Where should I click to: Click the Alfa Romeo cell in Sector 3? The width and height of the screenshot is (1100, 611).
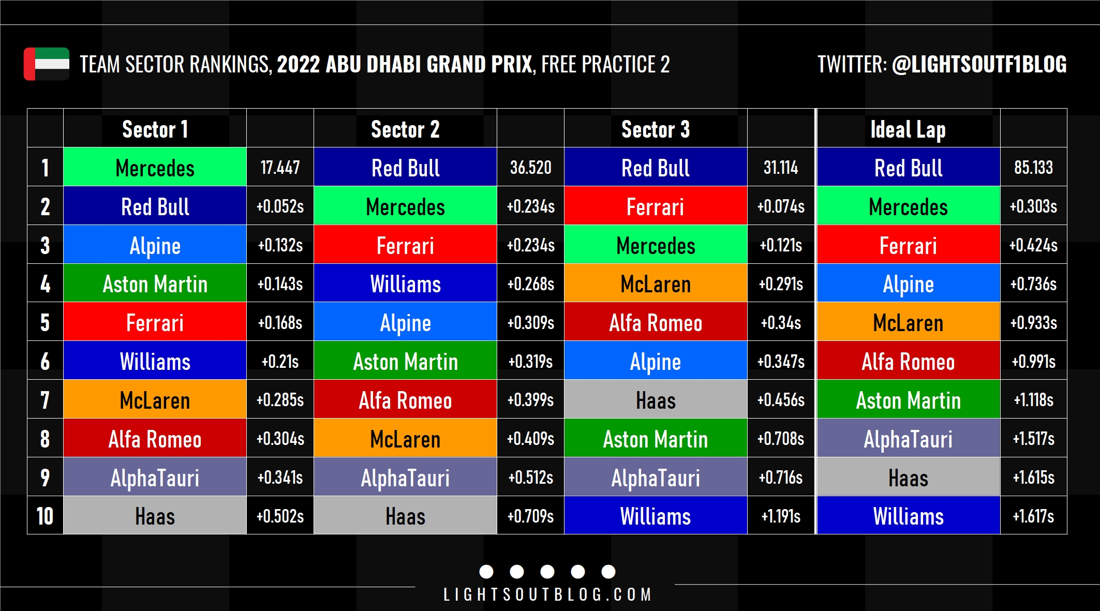click(656, 322)
